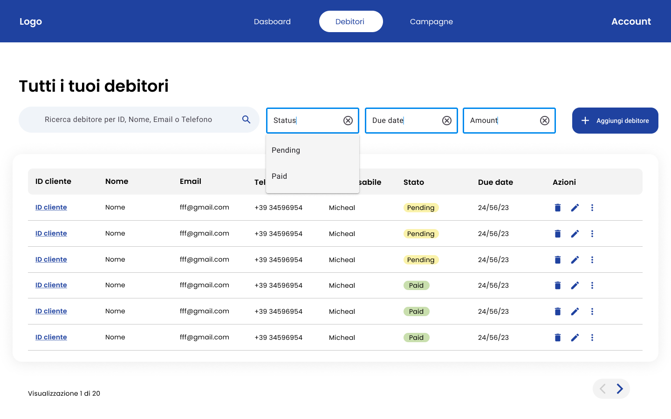Delete the first Paid debtor in the fourth row
Image resolution: width=671 pixels, height=419 pixels.
coord(558,285)
